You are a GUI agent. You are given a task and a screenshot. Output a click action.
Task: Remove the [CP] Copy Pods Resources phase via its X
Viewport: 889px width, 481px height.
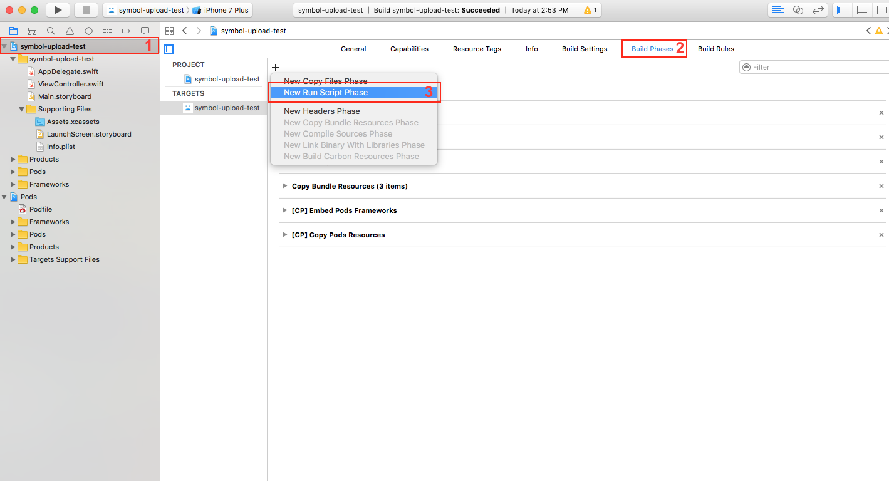[881, 235]
